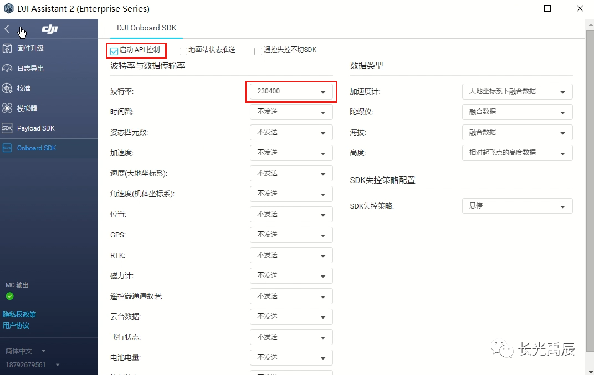Enable the 地面站状态推送 checkbox

click(183, 51)
